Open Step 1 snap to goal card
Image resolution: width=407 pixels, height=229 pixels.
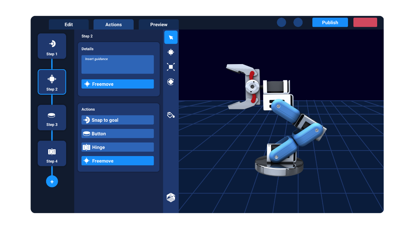[x=52, y=46]
